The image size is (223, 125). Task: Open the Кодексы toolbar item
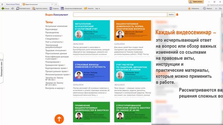pyautogui.click(x=54, y=8)
